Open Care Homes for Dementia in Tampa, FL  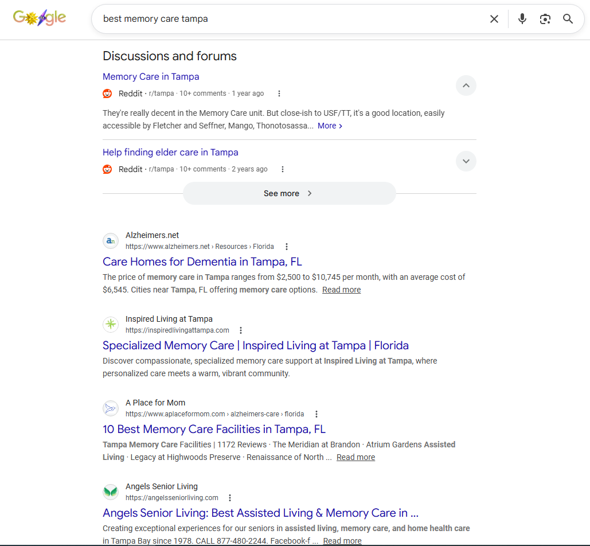click(x=202, y=262)
